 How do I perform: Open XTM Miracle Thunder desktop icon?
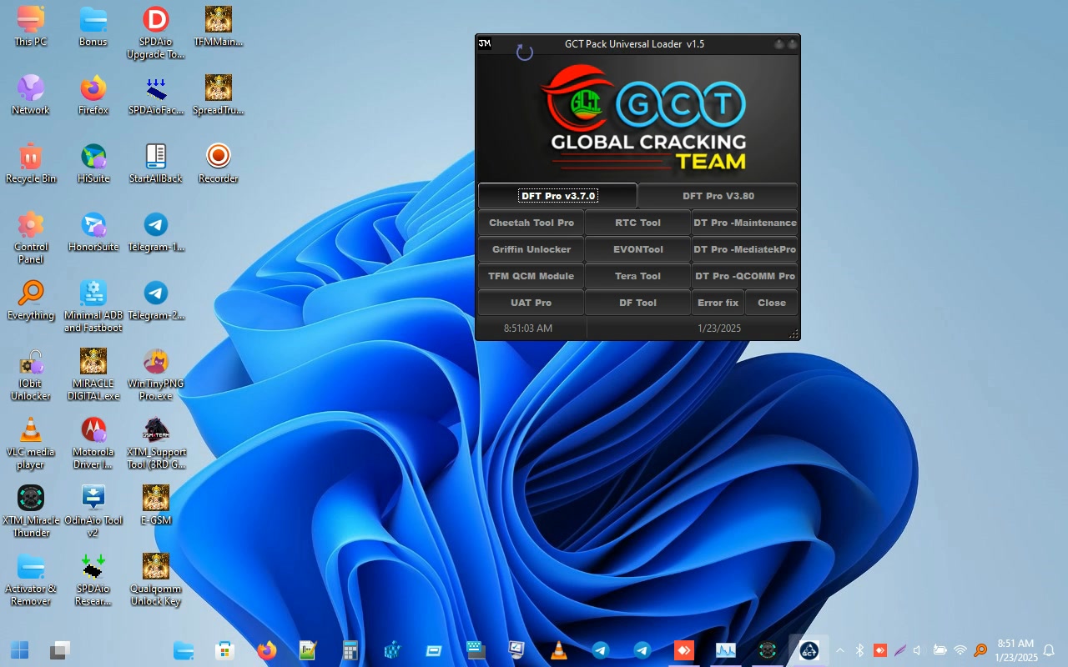click(x=31, y=511)
